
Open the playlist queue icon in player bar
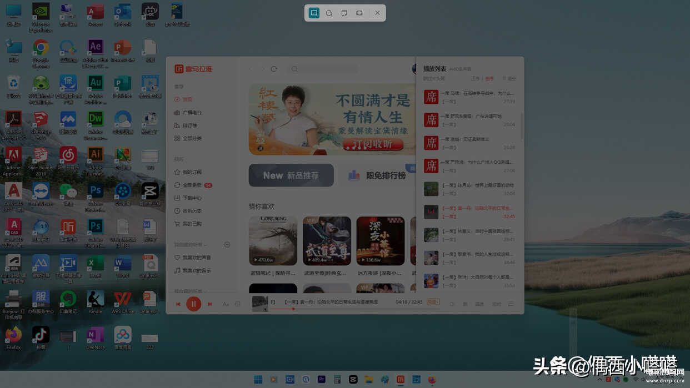[x=511, y=304]
